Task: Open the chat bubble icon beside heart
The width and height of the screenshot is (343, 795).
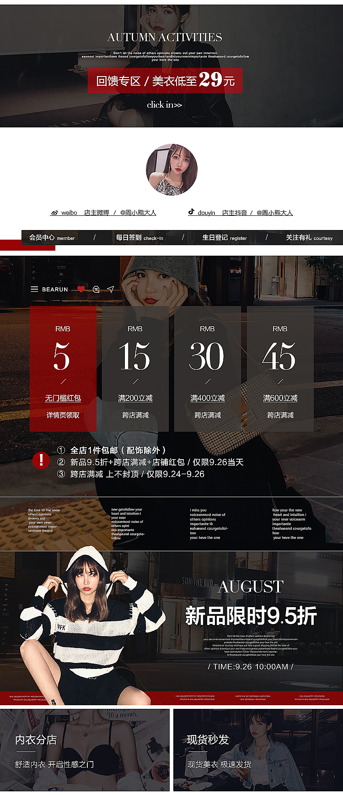Action: click(x=96, y=289)
